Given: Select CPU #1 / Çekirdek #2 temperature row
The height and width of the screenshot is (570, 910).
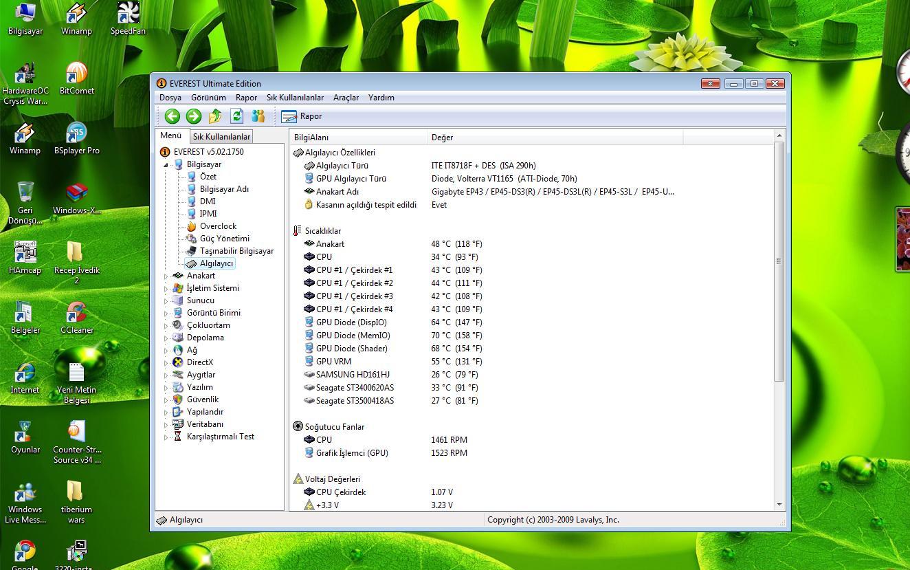Looking at the screenshot, I should pyautogui.click(x=531, y=283).
